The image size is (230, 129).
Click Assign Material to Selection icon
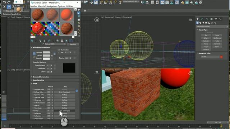pyautogui.click(x=40, y=40)
